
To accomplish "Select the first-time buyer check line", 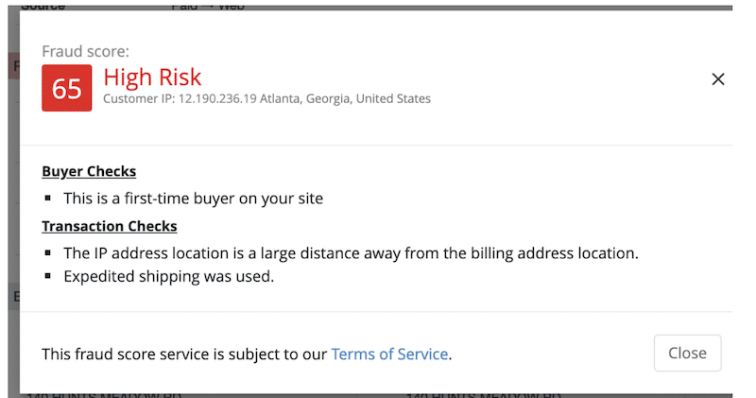I will click(193, 199).
